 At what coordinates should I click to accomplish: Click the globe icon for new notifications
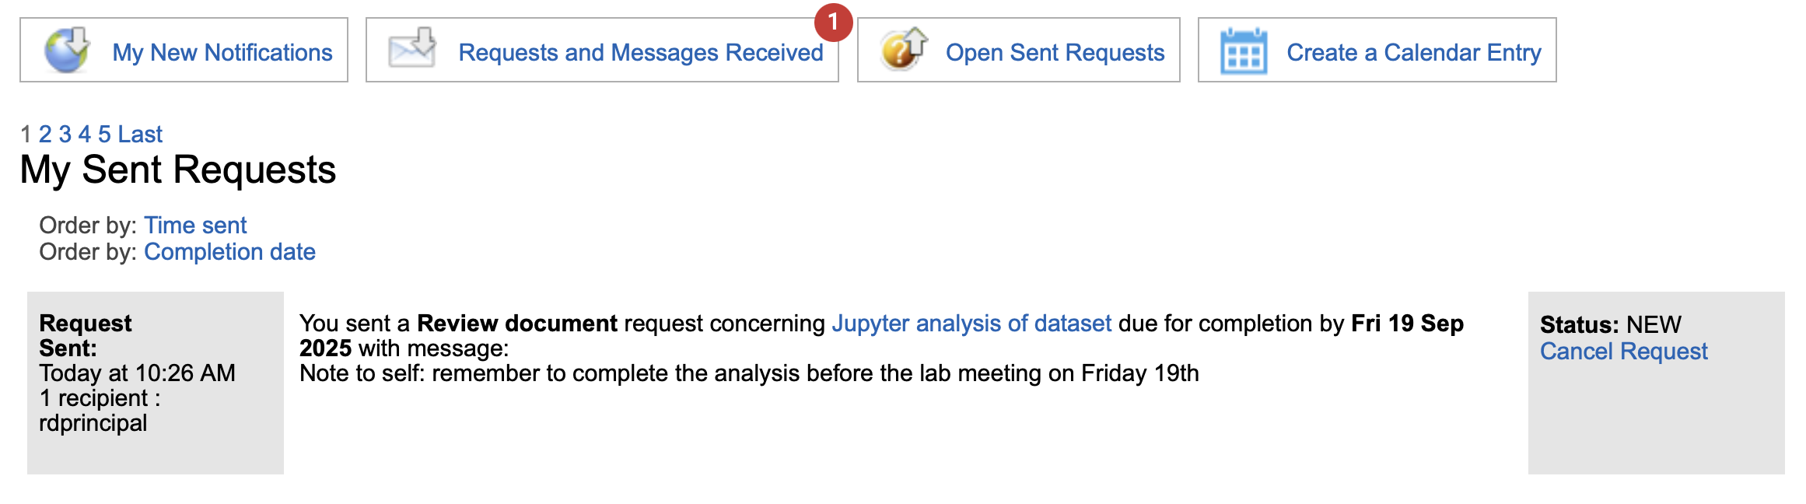(x=68, y=50)
